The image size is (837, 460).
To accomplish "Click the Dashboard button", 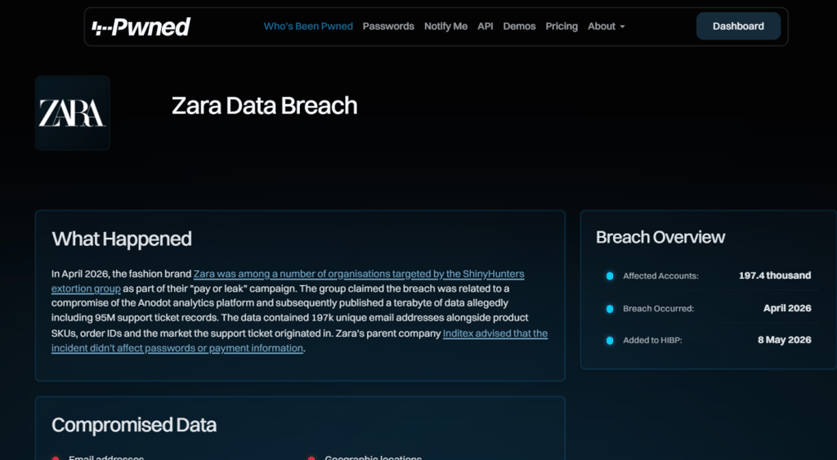I will coord(738,26).
